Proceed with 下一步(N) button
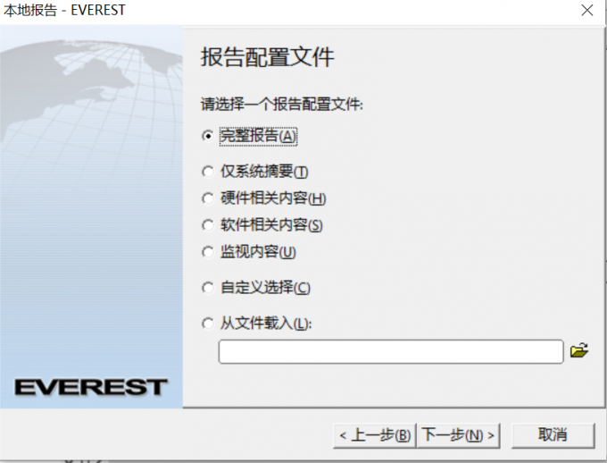The width and height of the screenshot is (607, 463). click(x=458, y=435)
